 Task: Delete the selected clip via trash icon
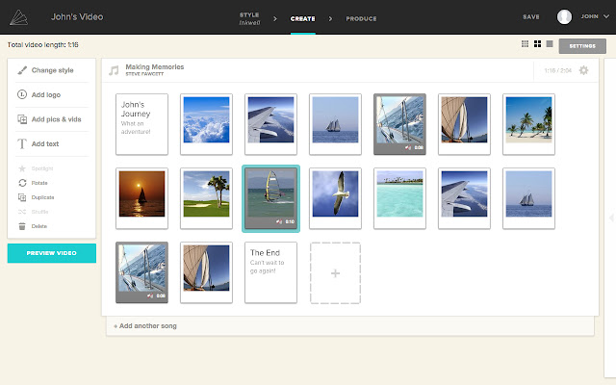(22, 227)
